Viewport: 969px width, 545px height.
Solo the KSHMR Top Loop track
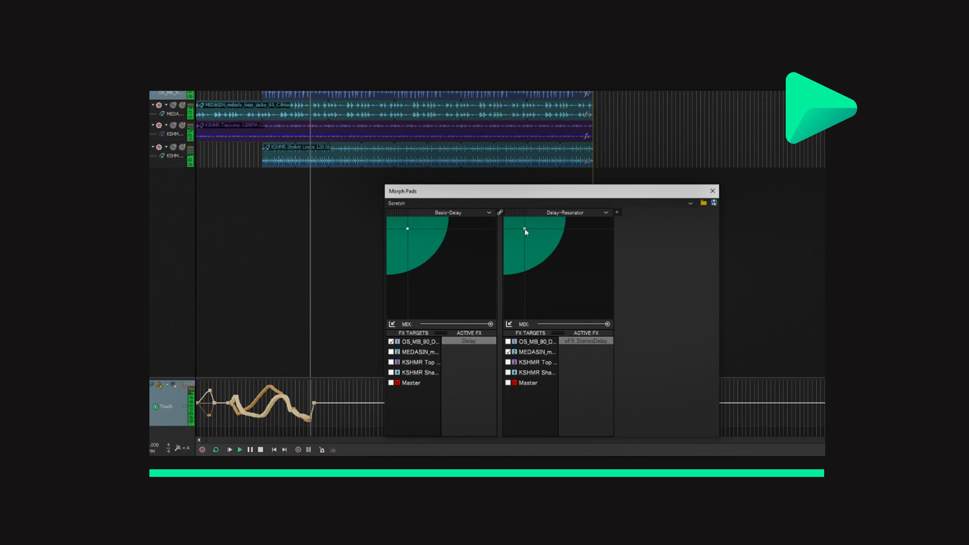click(182, 125)
